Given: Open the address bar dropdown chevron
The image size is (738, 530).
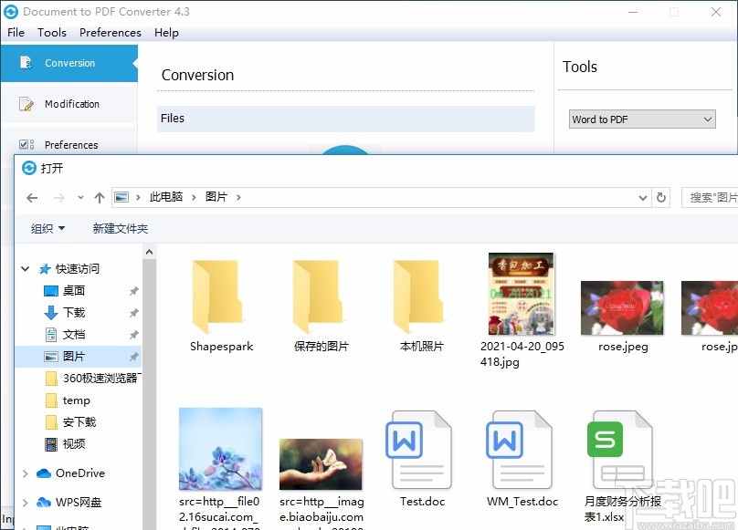Looking at the screenshot, I should coord(641,197).
